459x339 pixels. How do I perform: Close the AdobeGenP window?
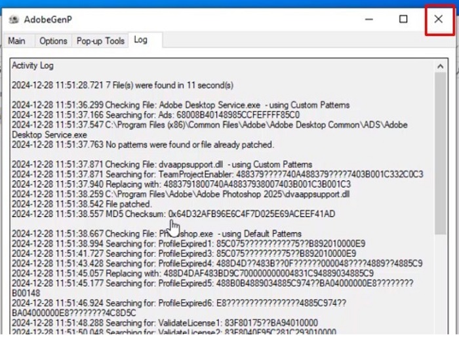[439, 19]
